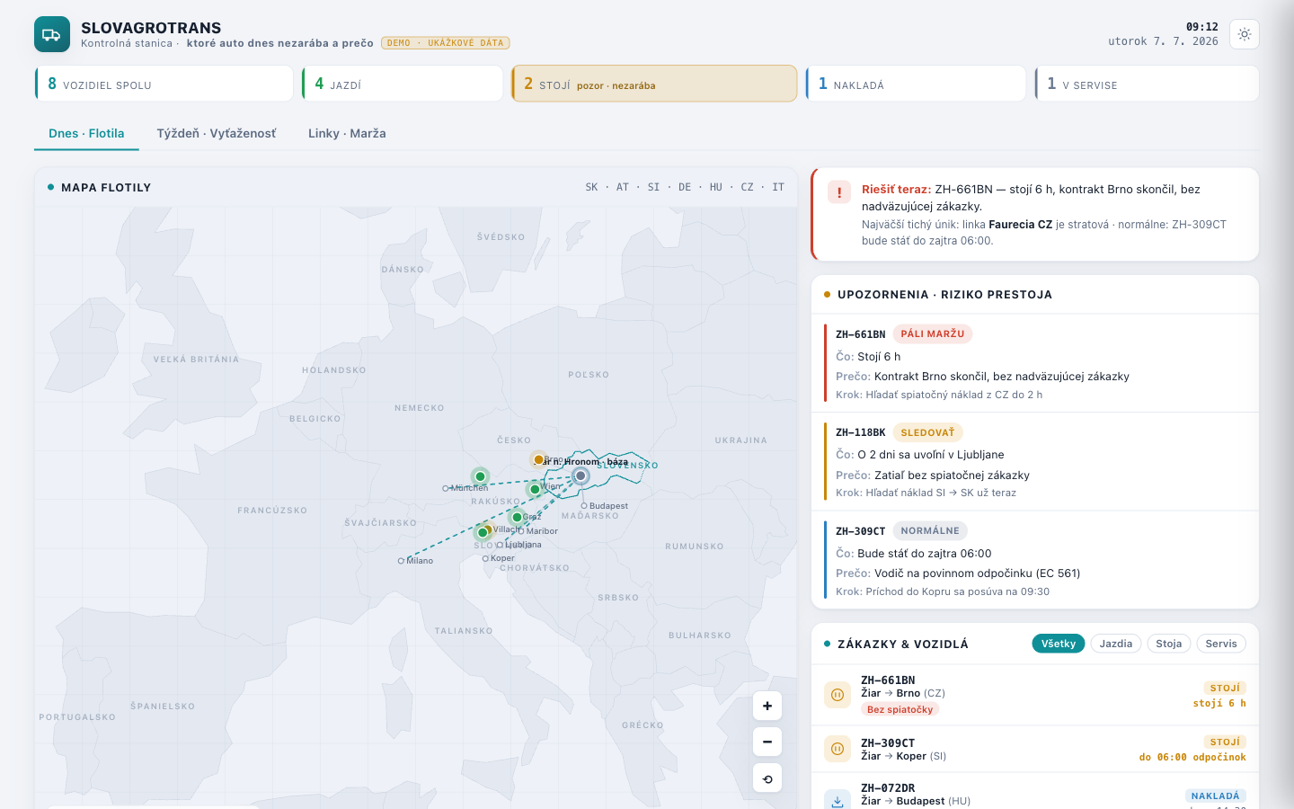Image resolution: width=1294 pixels, height=809 pixels.
Task: Click the red exclamation alert icon
Action: 839,192
